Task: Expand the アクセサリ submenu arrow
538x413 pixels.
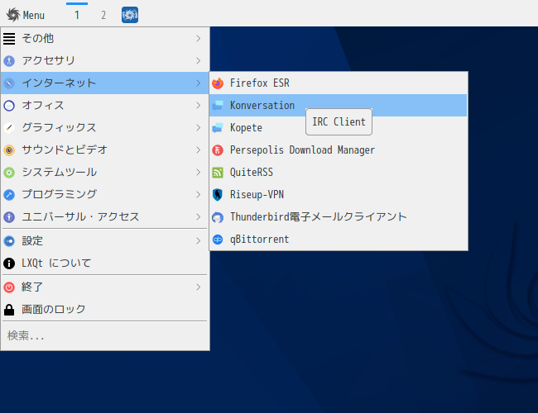Action: 199,61
